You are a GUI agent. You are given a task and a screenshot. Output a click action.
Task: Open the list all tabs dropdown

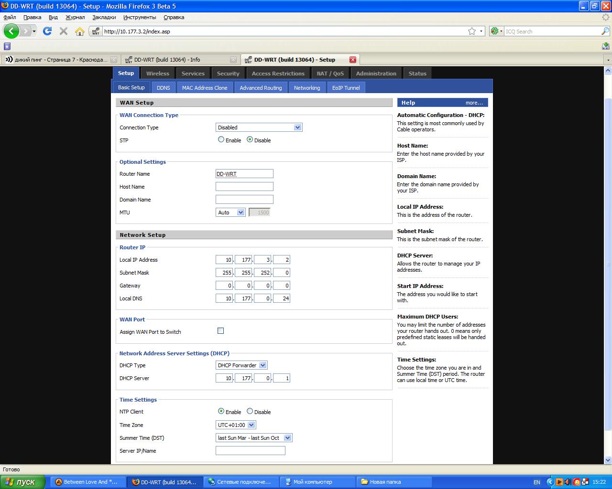tap(608, 60)
